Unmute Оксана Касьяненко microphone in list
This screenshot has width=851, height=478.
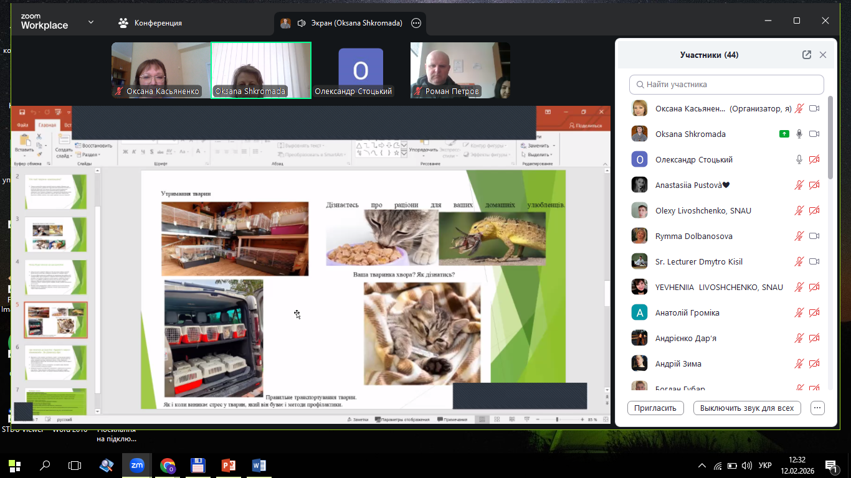pos(799,108)
